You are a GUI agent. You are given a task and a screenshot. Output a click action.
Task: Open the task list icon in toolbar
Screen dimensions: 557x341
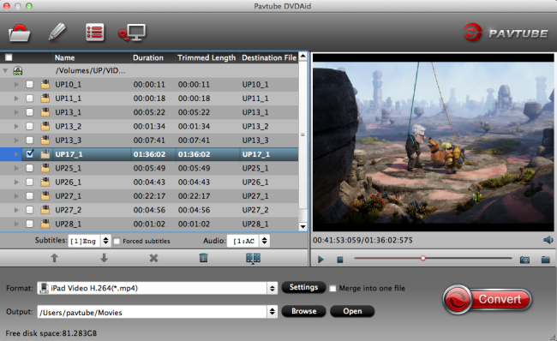pos(95,33)
